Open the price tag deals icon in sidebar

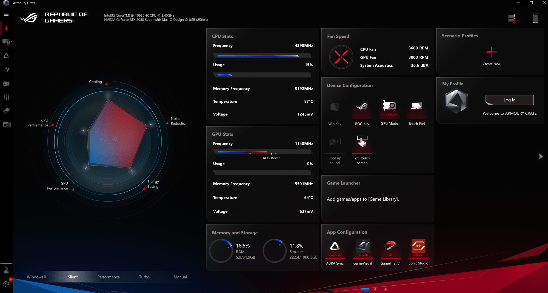click(6, 111)
